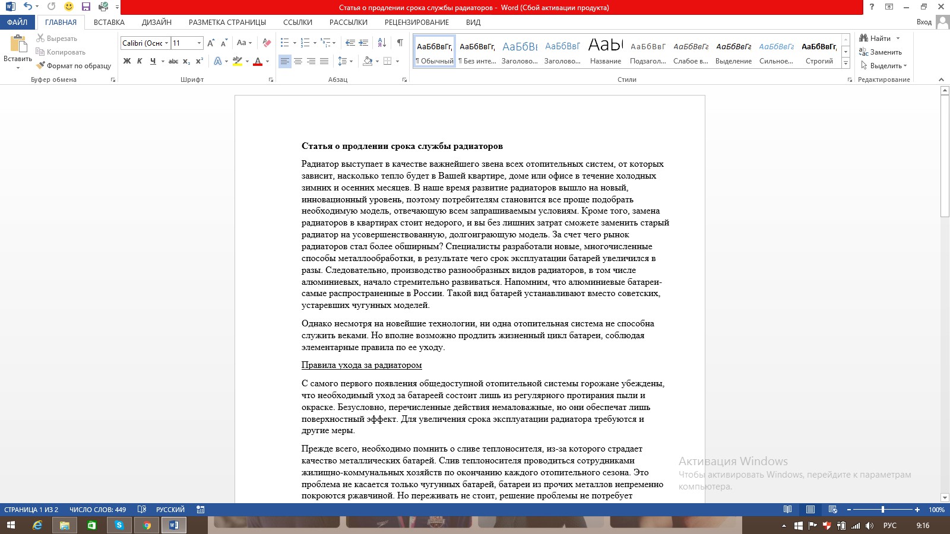Image resolution: width=950 pixels, height=534 pixels.
Task: Open the Chrome icon in the taskbar
Action: pos(147,525)
